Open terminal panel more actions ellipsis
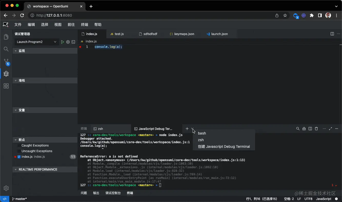The image size is (342, 202). pyautogui.click(x=324, y=129)
